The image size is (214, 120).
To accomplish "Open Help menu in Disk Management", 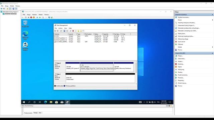I will 70,28.
